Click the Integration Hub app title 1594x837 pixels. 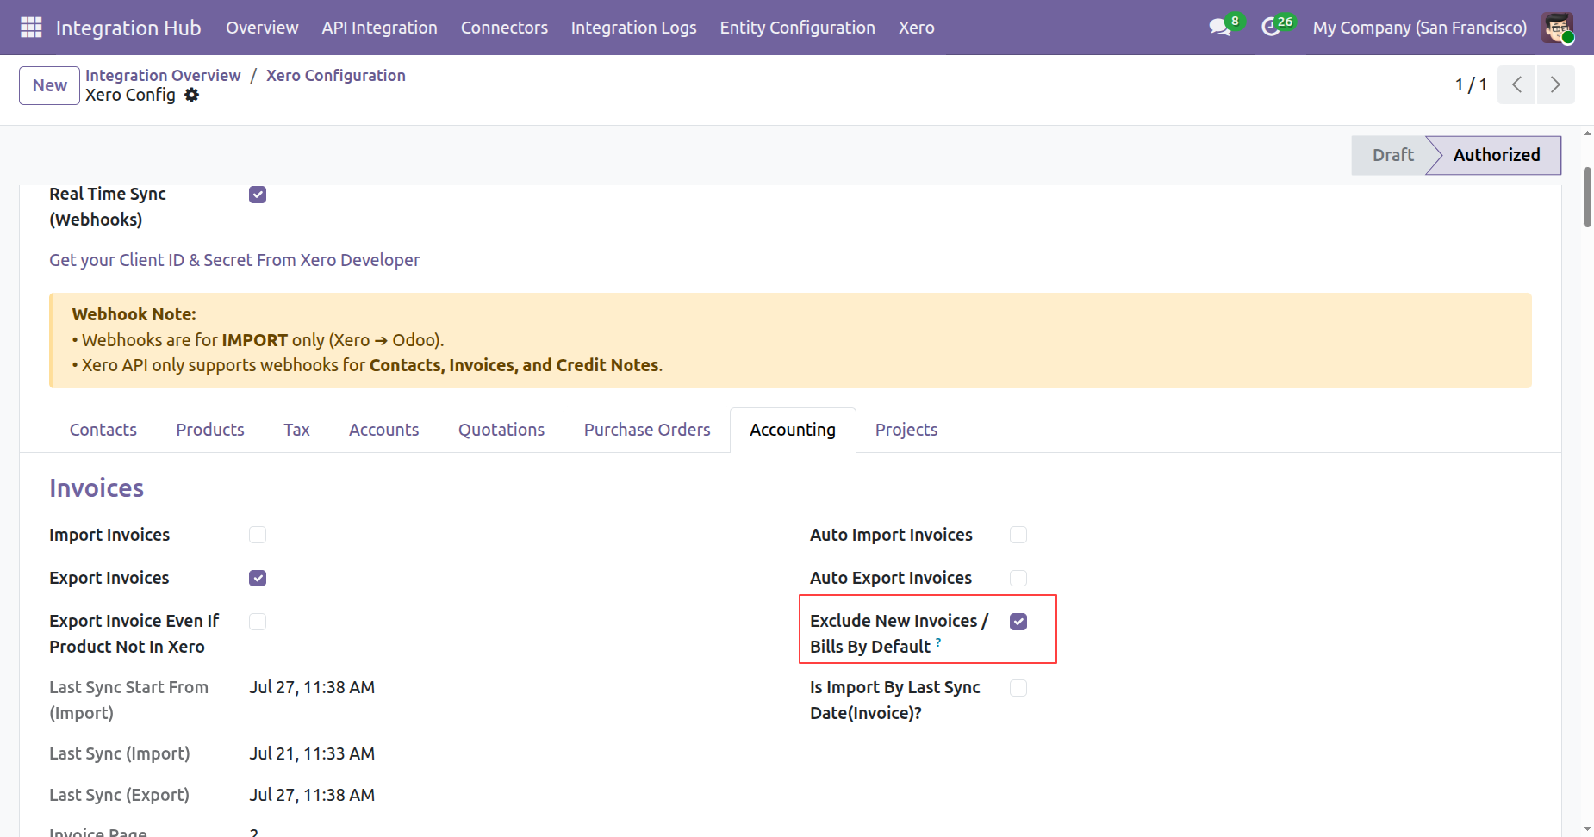[128, 28]
